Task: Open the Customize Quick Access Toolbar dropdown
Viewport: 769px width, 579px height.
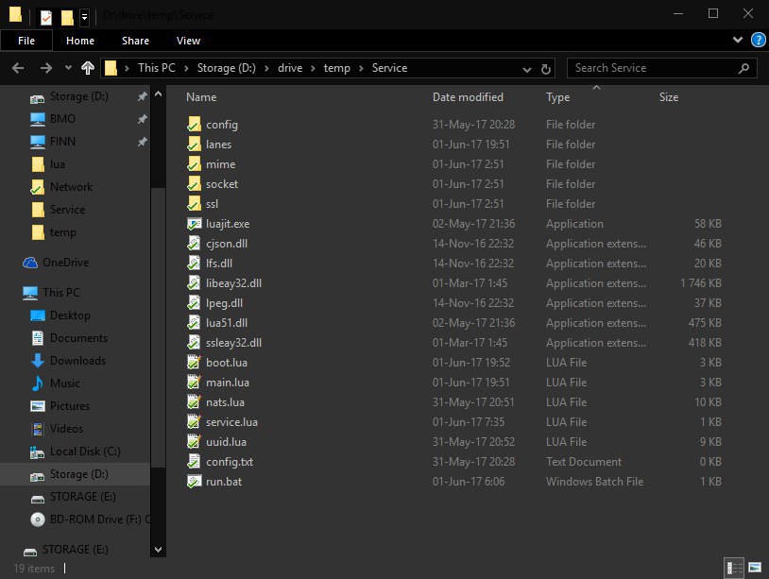Action: (x=85, y=17)
